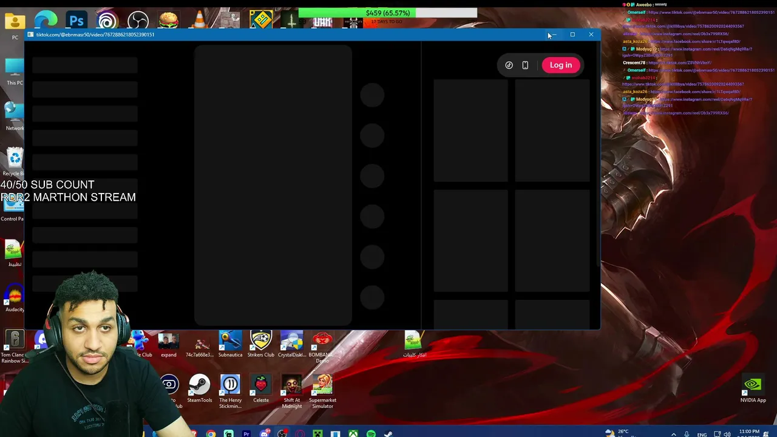Viewport: 777px width, 437px height.
Task: Open the network icon in system tray
Action: coord(717,434)
